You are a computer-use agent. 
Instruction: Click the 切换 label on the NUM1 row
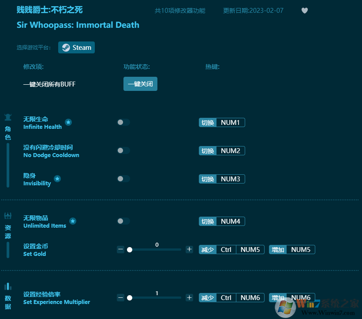pos(208,122)
